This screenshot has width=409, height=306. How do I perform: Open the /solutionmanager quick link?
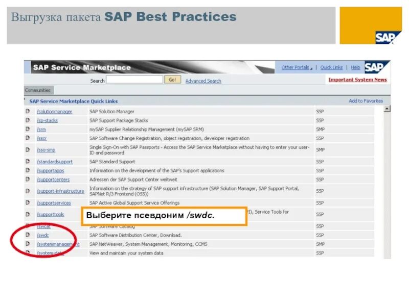(54, 112)
